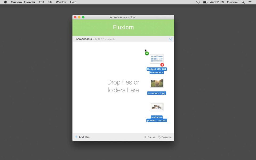
Task: Click the website-presen...on.psd file name label
Action: tap(157, 119)
